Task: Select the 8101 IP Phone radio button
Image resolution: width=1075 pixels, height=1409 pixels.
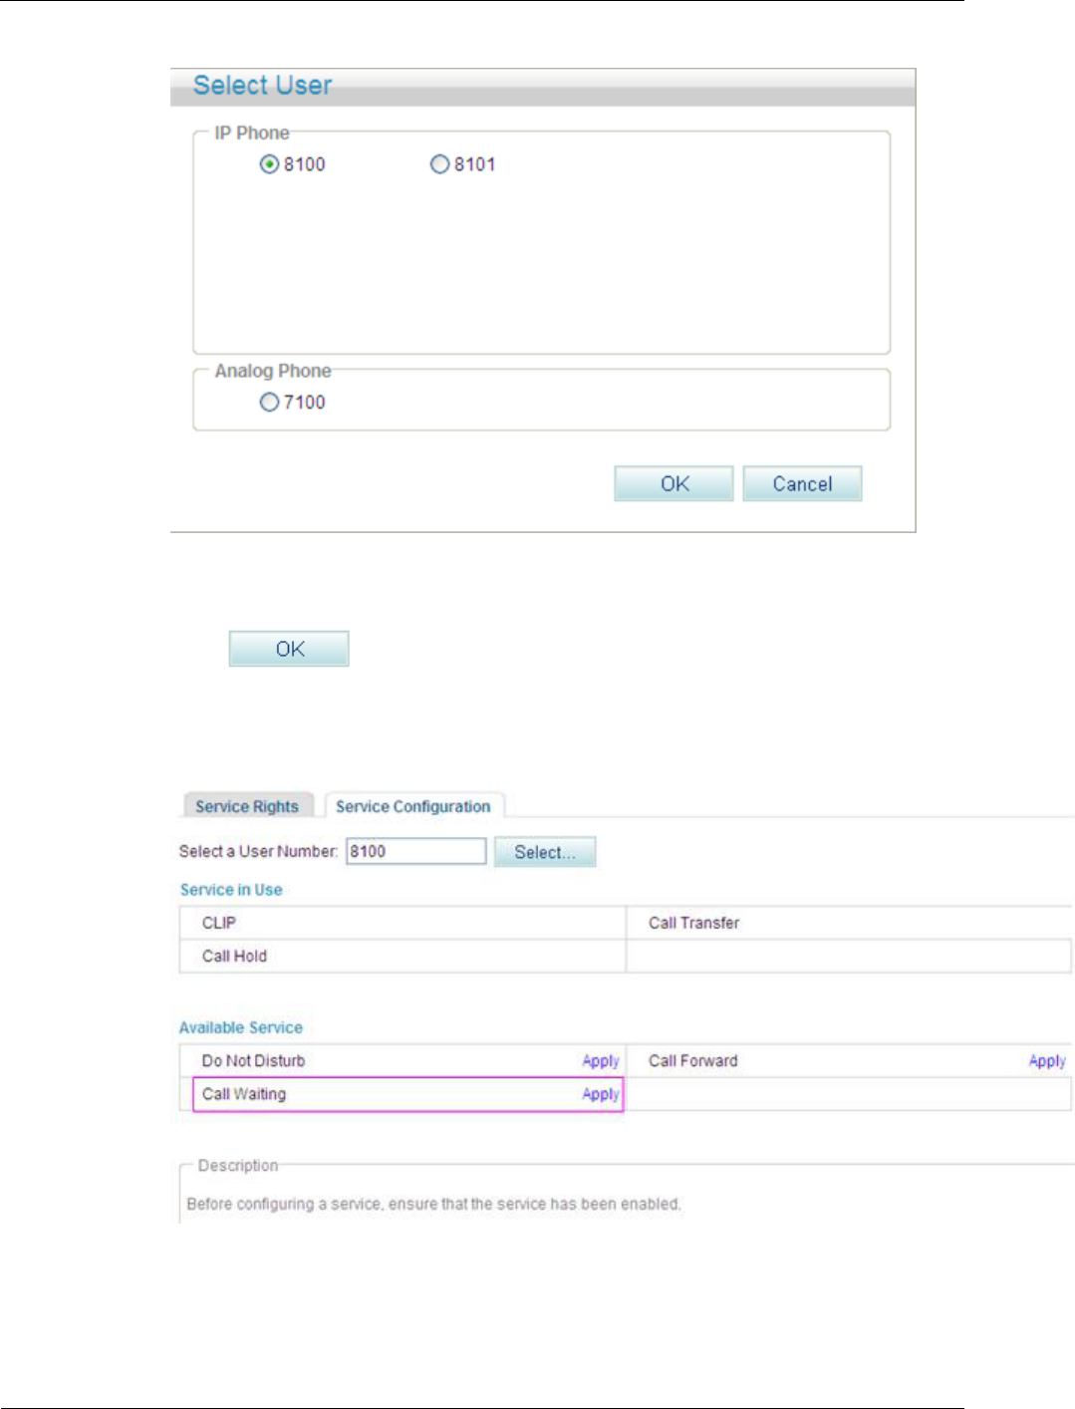Action: (439, 164)
